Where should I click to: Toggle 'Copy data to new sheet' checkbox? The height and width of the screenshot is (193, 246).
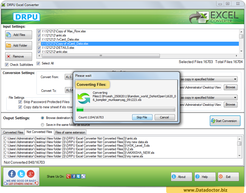20,107
